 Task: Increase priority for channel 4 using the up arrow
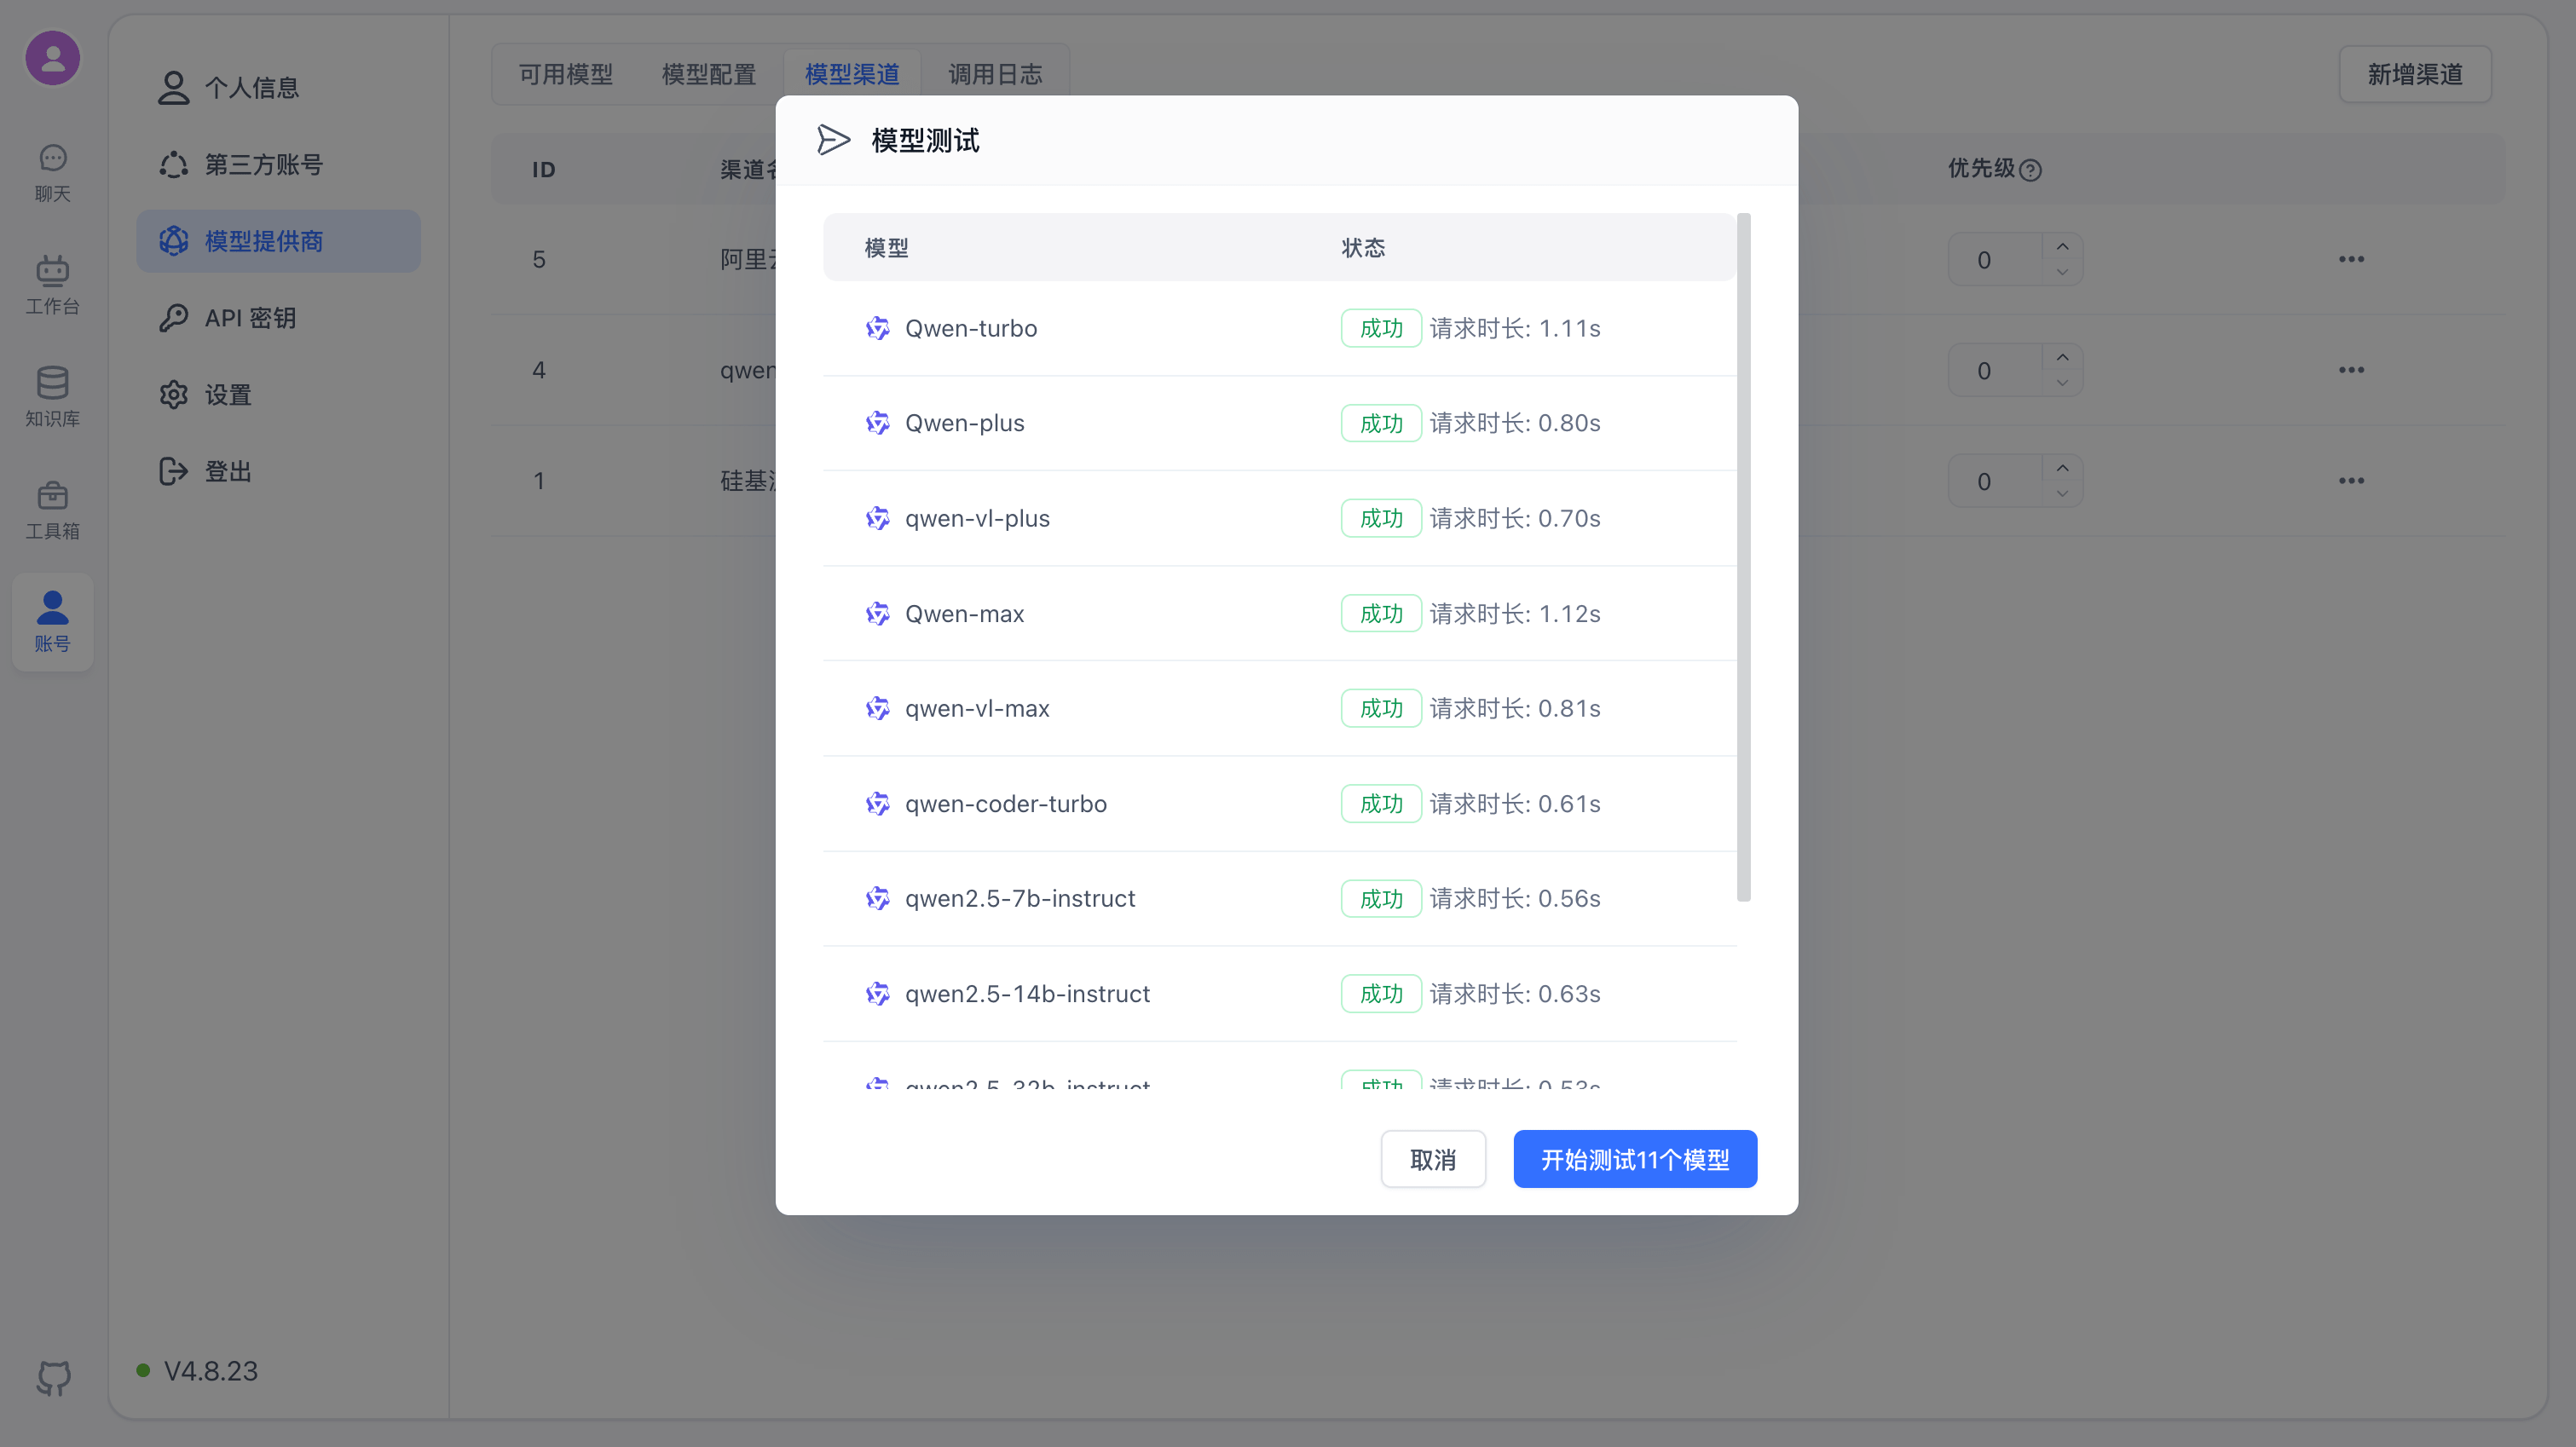[2062, 356]
